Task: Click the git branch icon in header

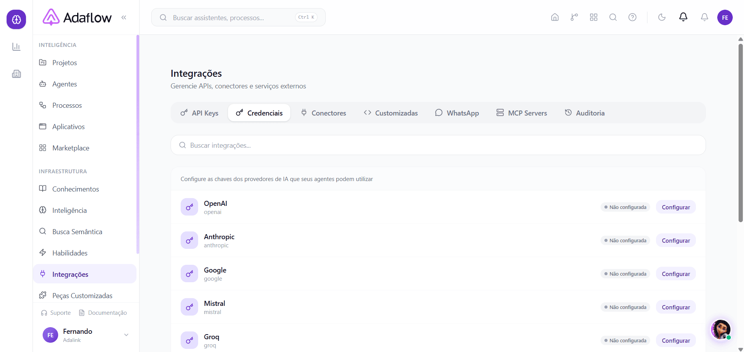Action: (574, 17)
